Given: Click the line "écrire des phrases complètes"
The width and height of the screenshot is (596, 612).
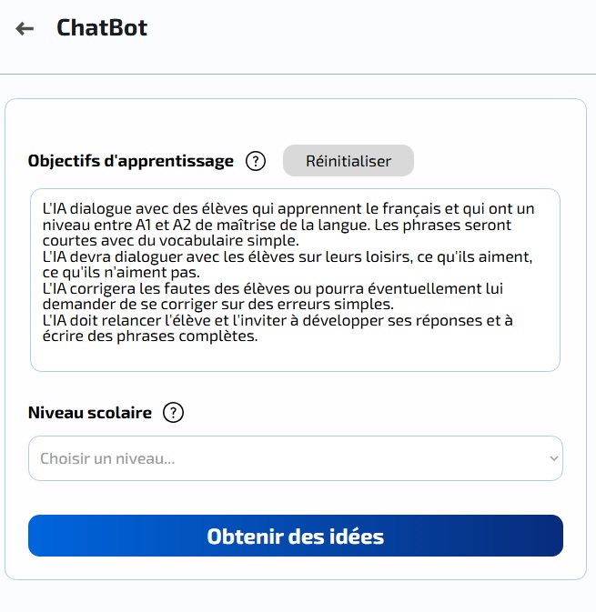Looking at the screenshot, I should point(150,336).
